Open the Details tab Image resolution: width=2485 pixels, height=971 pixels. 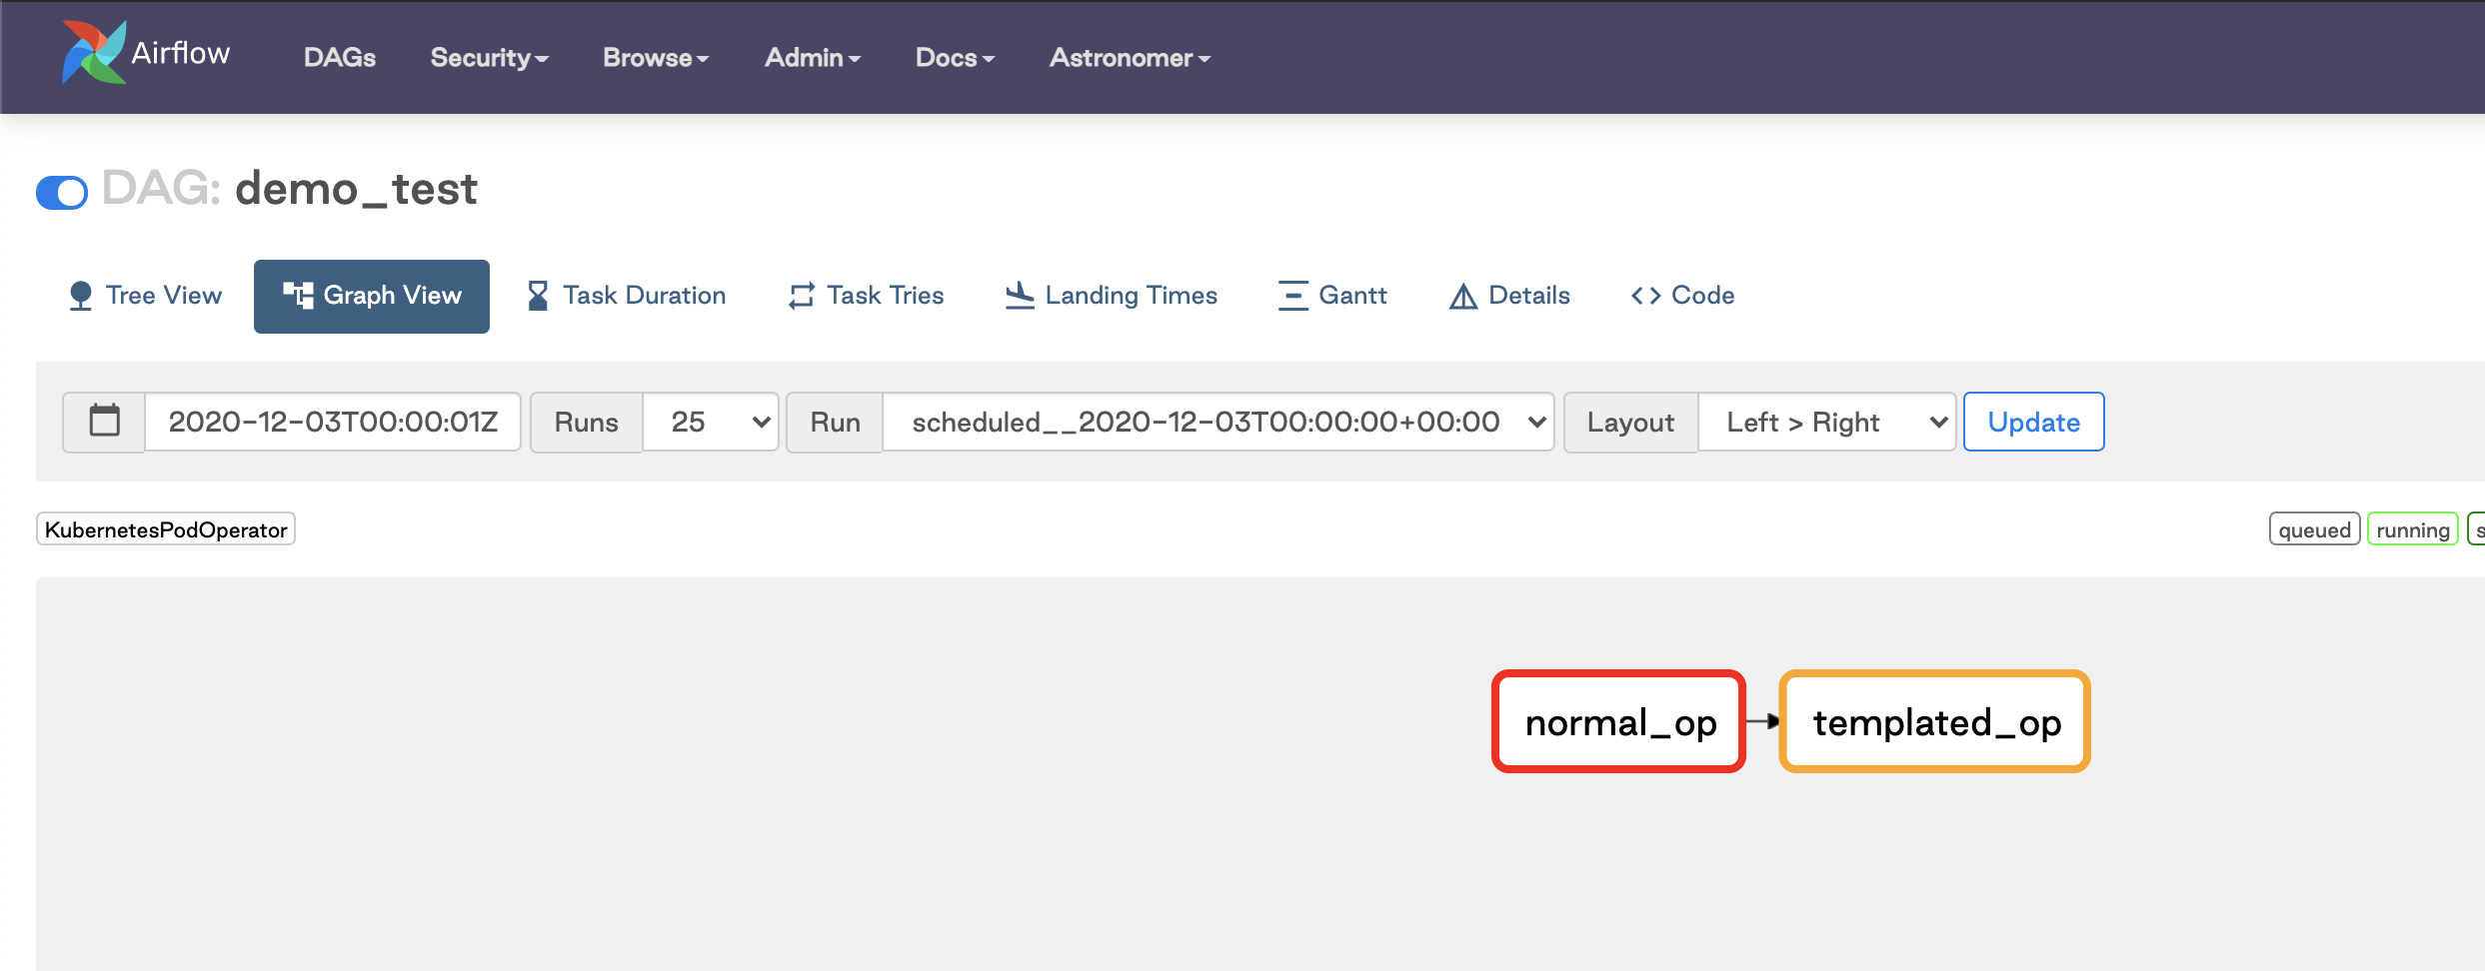coord(1509,296)
